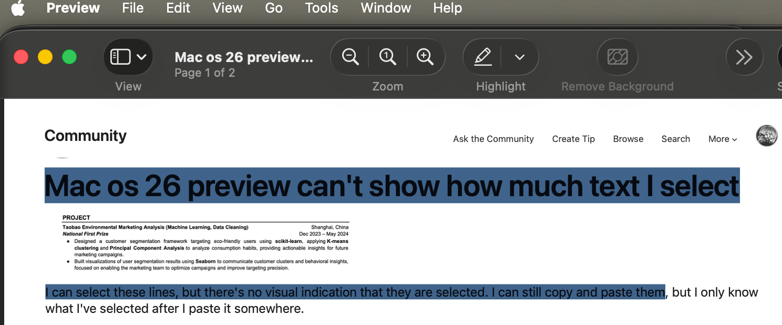Viewport: 782px width, 325px height.
Task: Click the Mac os 26 preview document title
Action: 244,57
